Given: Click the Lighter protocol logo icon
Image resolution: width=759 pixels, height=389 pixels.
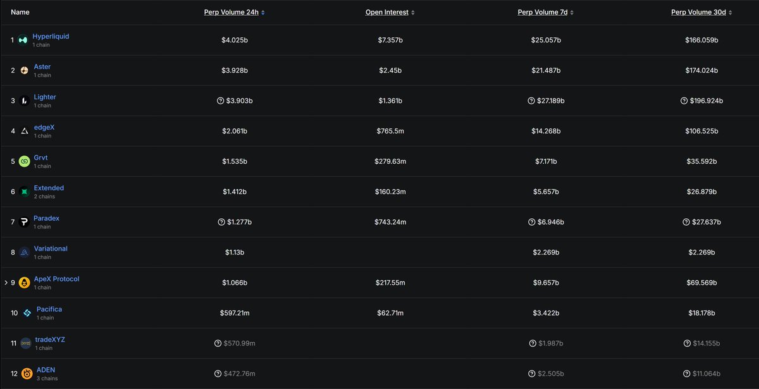Looking at the screenshot, I should (x=24, y=101).
